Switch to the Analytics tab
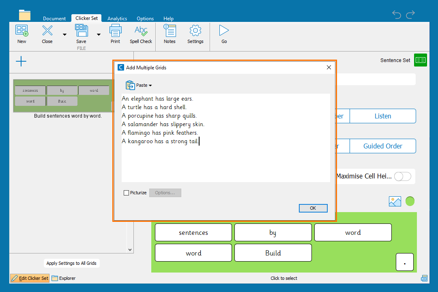This screenshot has width=438, height=292. (x=117, y=19)
